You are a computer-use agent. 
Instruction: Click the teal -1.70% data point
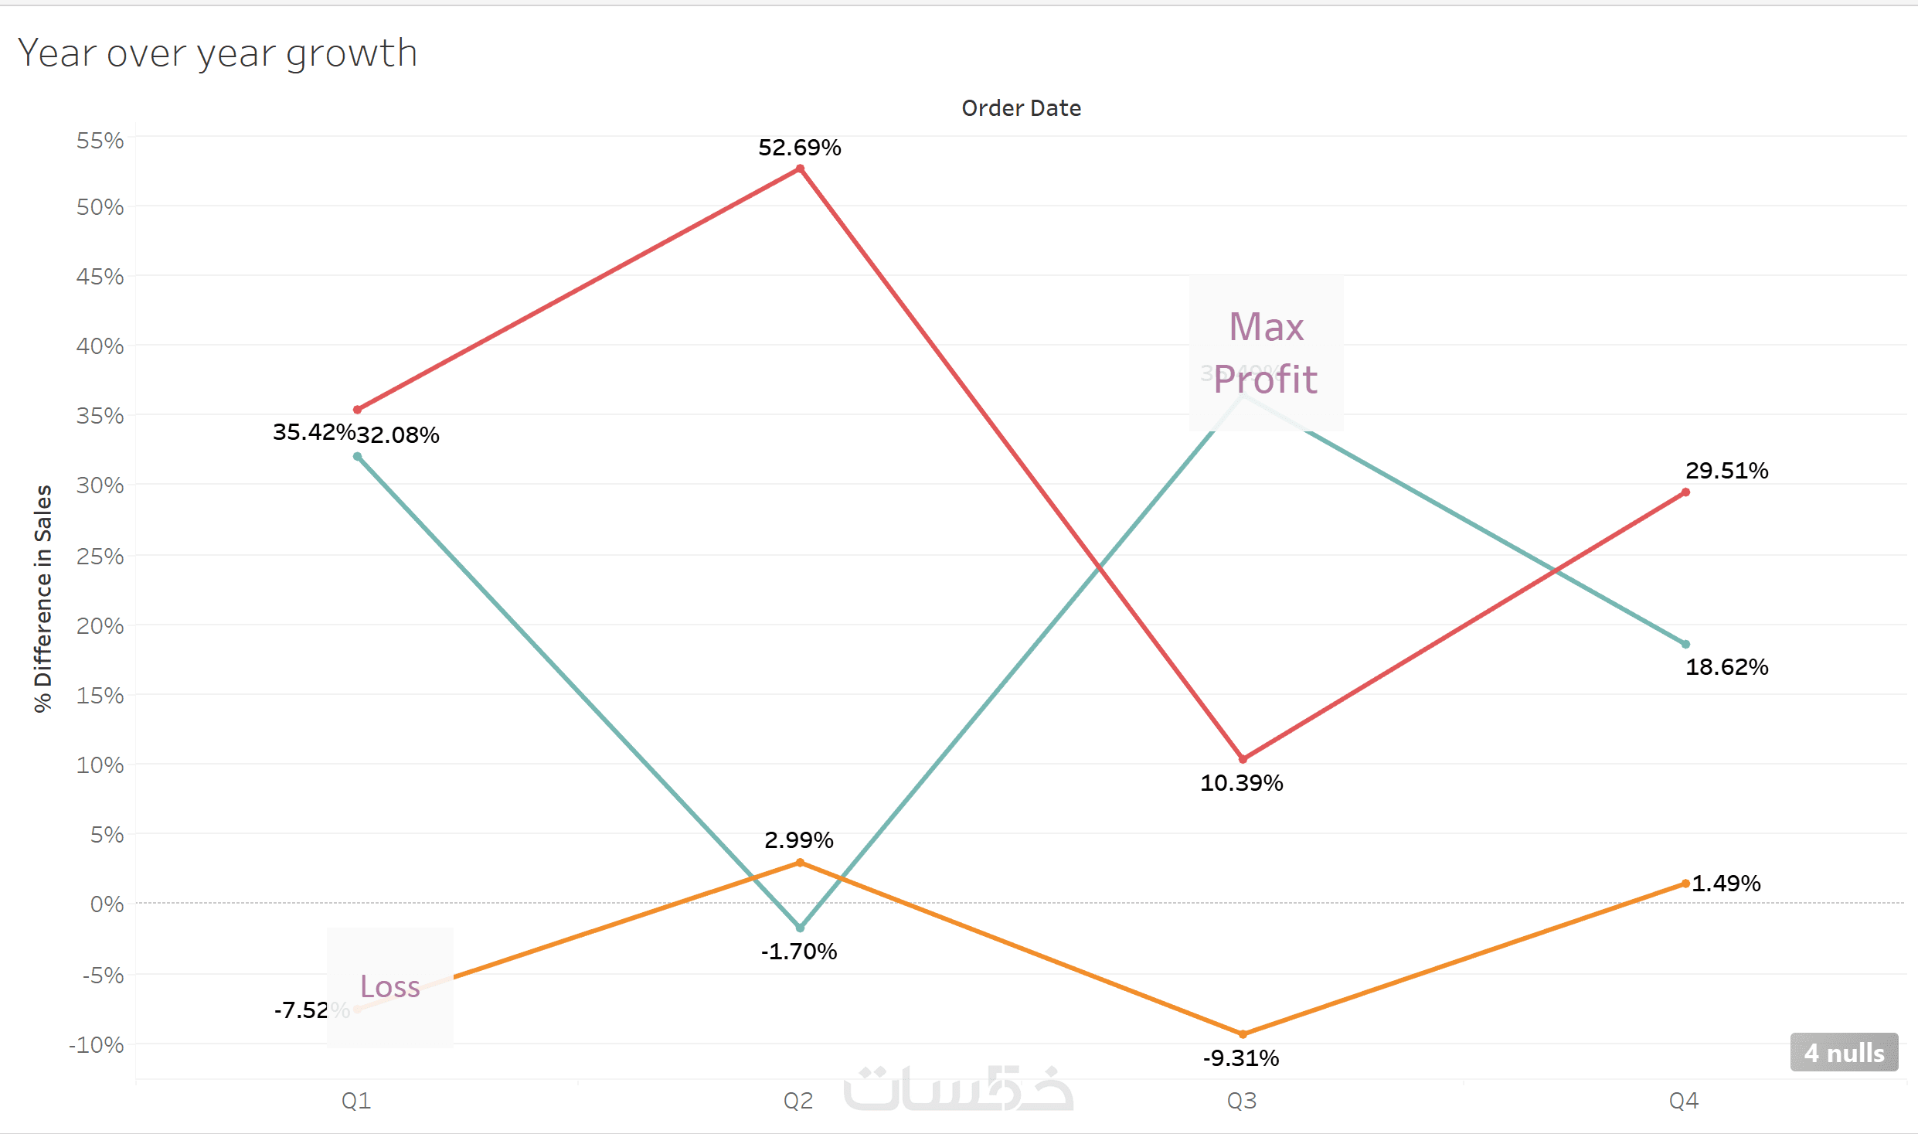point(800,928)
